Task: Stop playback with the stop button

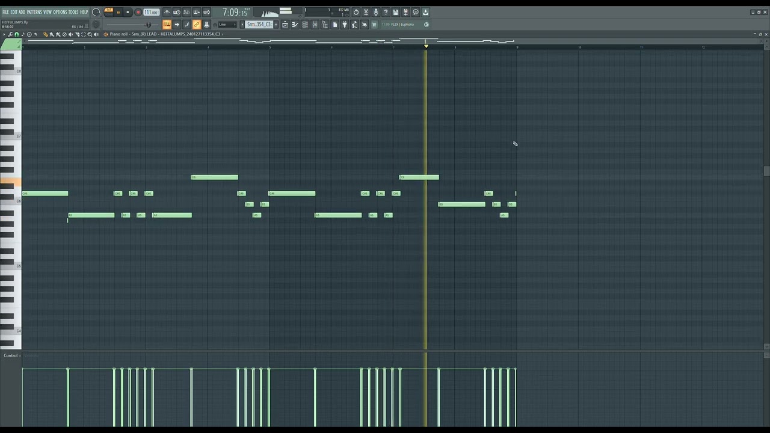Action: point(128,13)
